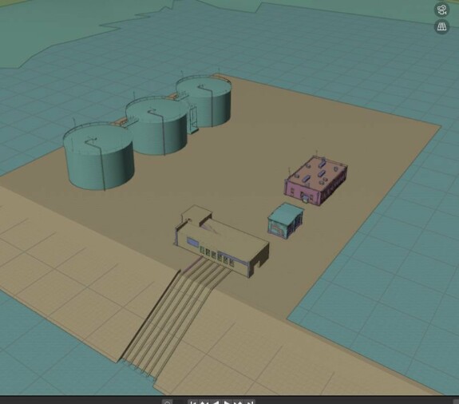Jump to the last frame of playback
Viewport: 459px width, 404px height.
click(x=249, y=402)
